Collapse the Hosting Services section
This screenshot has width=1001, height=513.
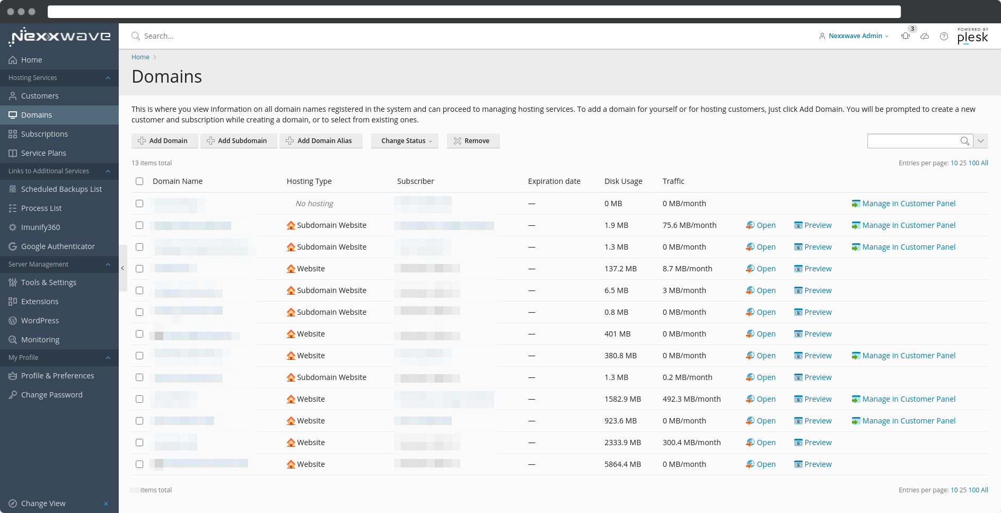(x=108, y=78)
